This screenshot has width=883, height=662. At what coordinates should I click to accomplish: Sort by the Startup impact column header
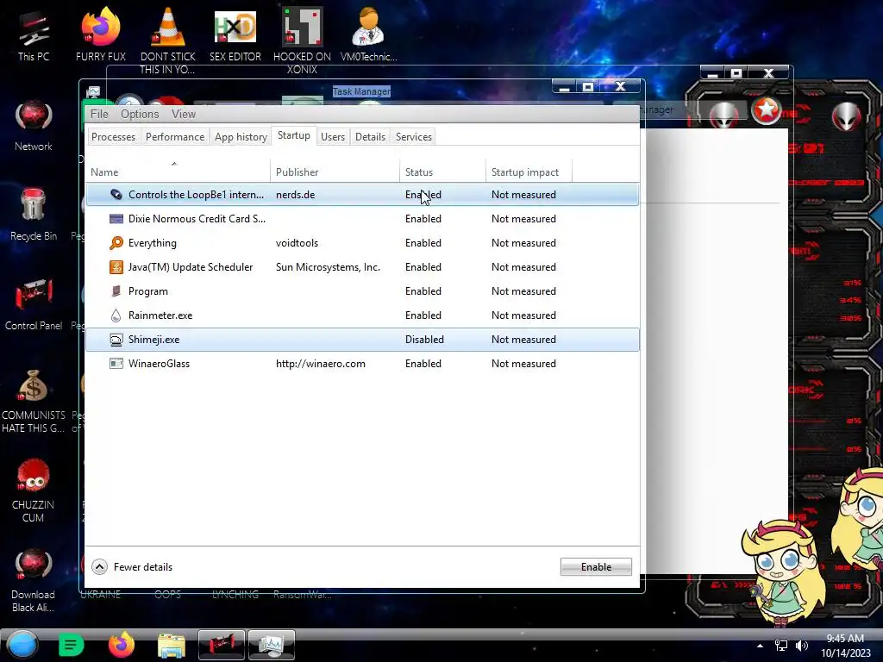click(529, 172)
